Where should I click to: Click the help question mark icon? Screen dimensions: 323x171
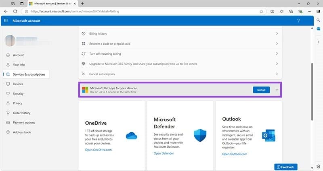(x=298, y=21)
